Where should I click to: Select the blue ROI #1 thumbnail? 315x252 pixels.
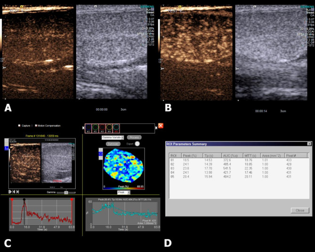point(89,129)
